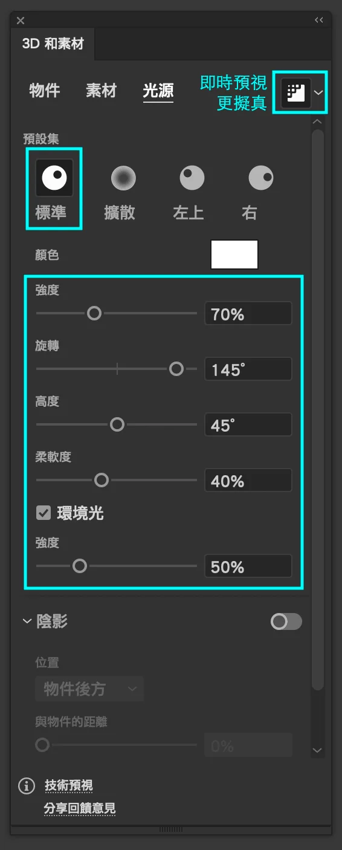Click the ray tracing render icon
Screen dimensions: 342x850
[x=295, y=92]
